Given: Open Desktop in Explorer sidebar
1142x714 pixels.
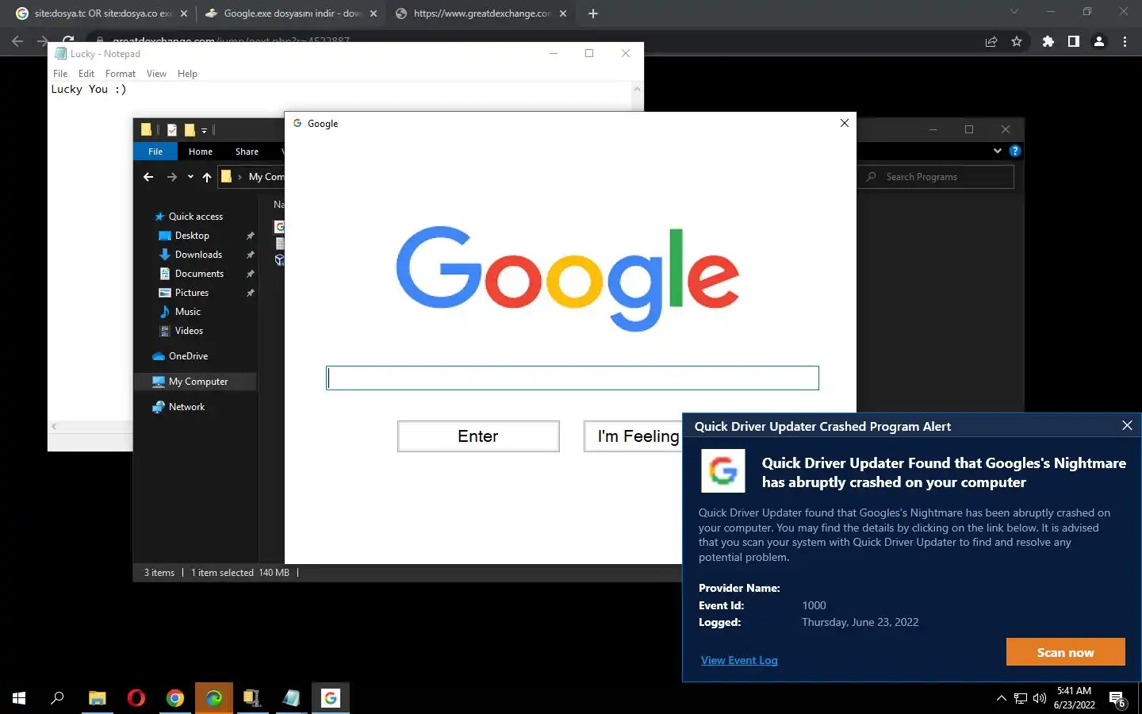Looking at the screenshot, I should tap(192, 236).
